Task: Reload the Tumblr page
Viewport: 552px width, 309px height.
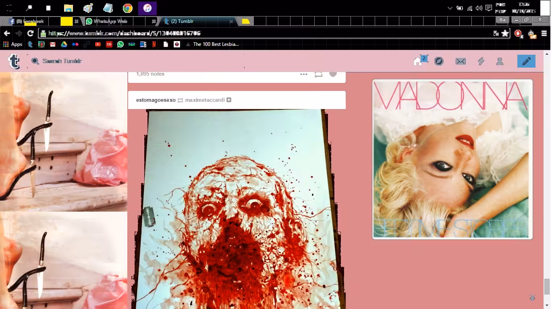Action: [x=30, y=33]
